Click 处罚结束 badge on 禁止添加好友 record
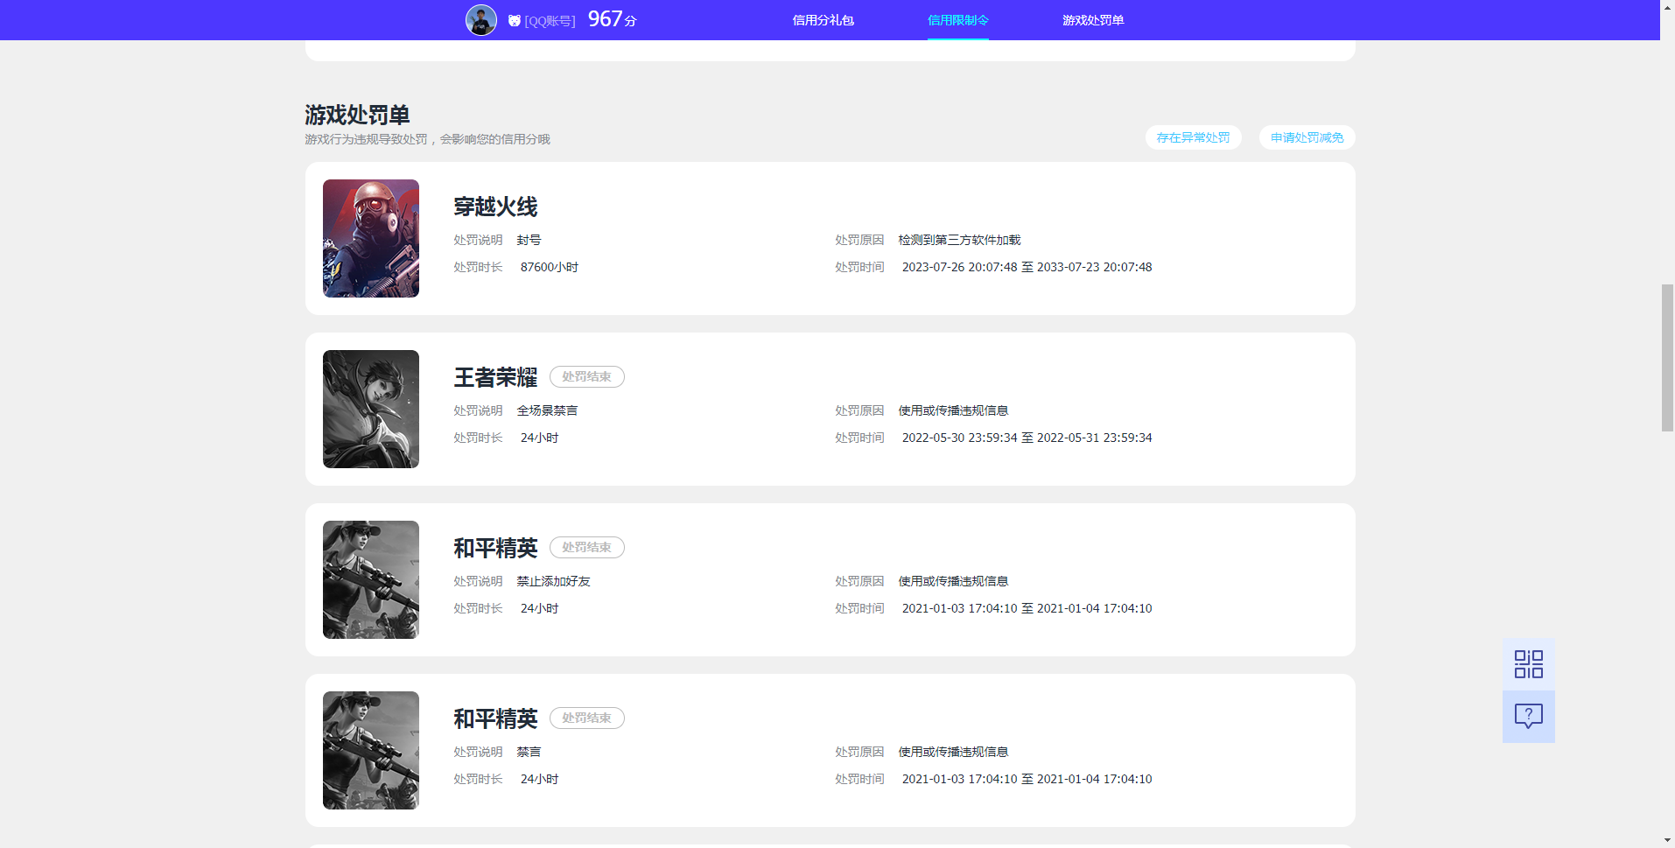The image size is (1675, 848). click(586, 547)
